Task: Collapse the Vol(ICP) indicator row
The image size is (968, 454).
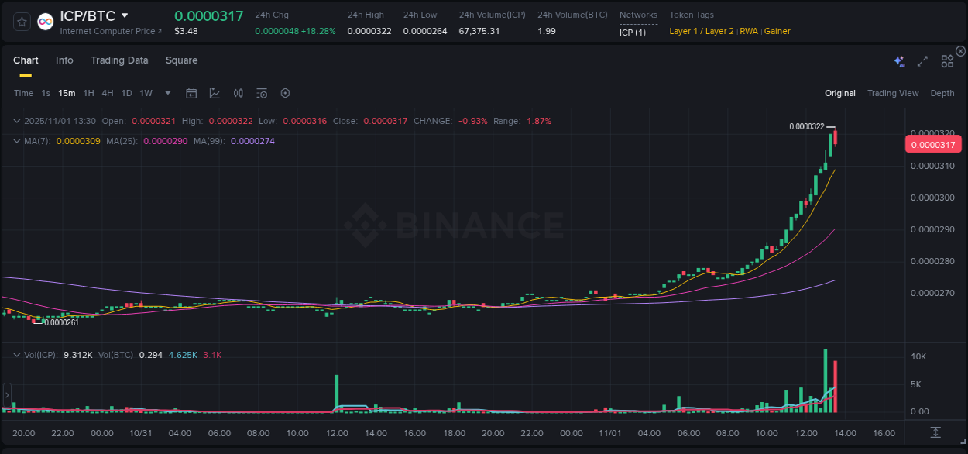Action: [16, 353]
